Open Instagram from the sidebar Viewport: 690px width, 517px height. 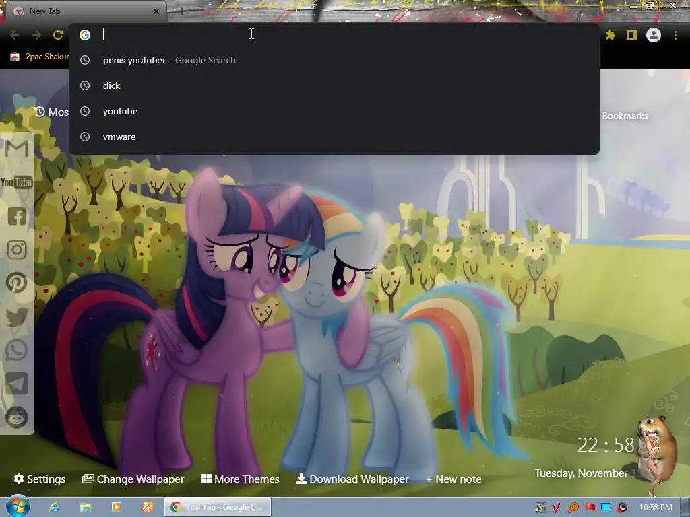pyautogui.click(x=17, y=250)
